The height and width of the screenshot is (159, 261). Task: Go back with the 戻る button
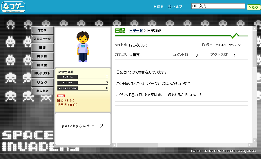[158, 6]
